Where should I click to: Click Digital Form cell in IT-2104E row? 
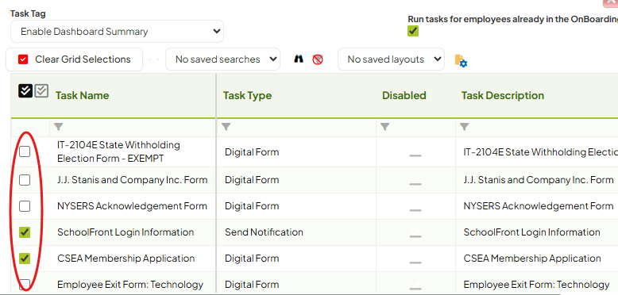coord(252,152)
